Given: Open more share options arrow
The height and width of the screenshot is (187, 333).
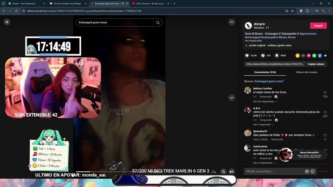Looking at the screenshot, I should click(x=325, y=56).
